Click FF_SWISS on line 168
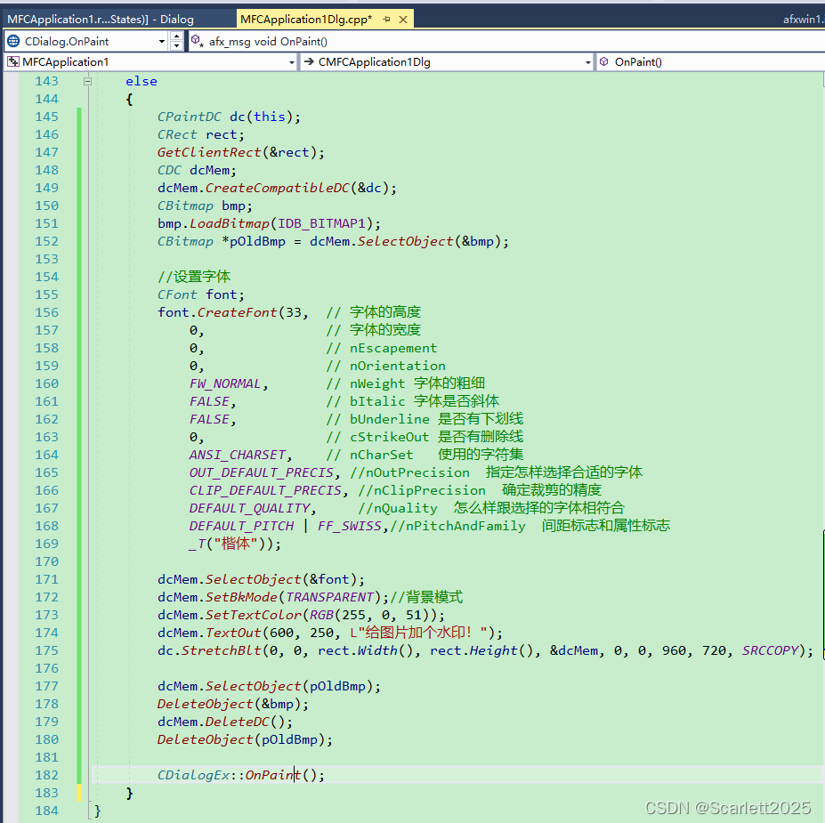Screen dimensions: 825x823 click(x=350, y=527)
